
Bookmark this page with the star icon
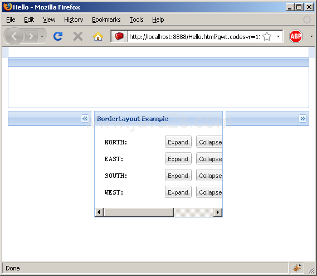[267, 37]
